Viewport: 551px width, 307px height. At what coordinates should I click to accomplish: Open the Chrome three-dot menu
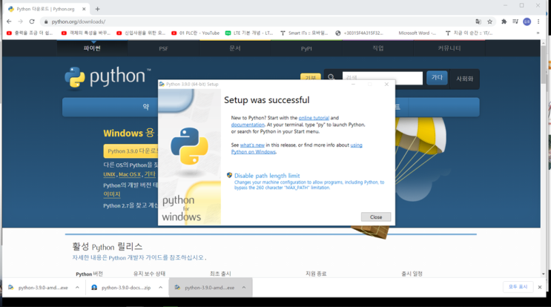click(538, 22)
